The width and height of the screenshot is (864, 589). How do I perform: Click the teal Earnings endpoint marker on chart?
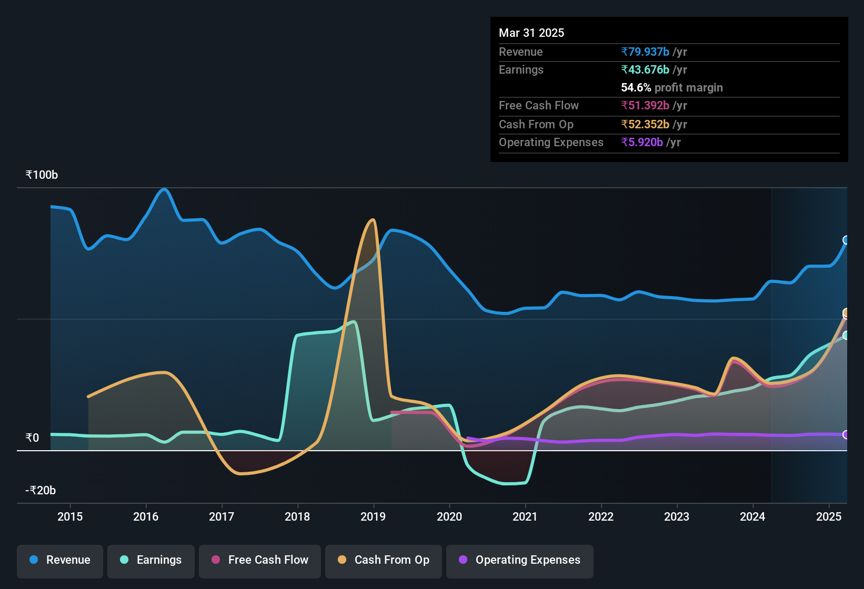tap(846, 336)
